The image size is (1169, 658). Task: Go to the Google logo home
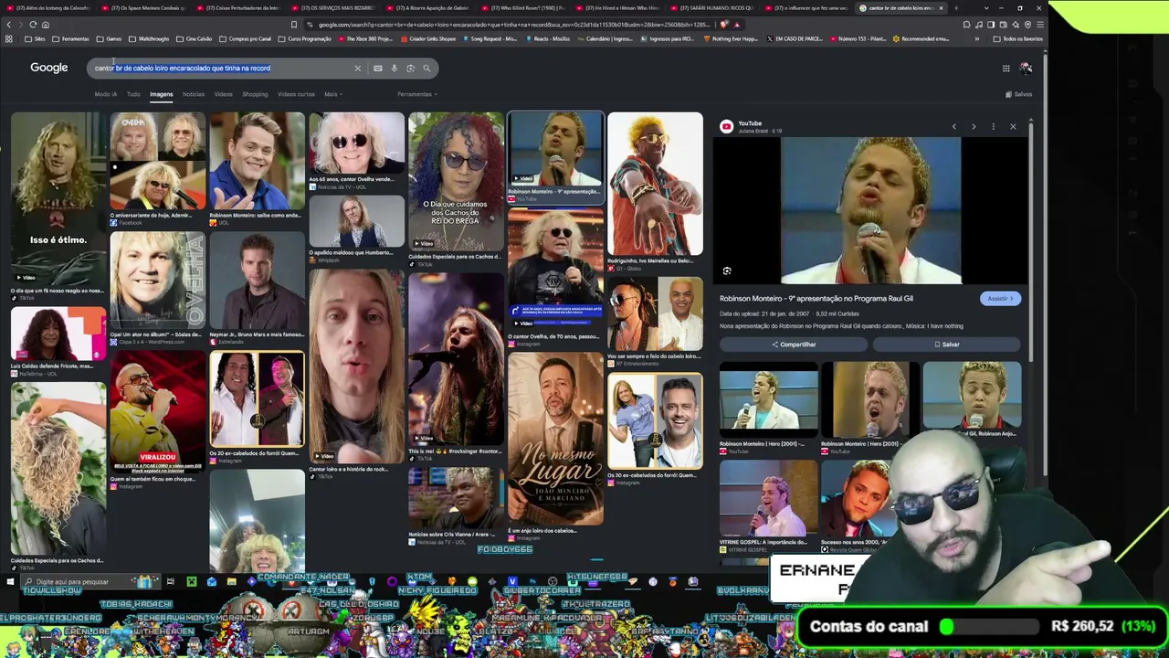[49, 68]
